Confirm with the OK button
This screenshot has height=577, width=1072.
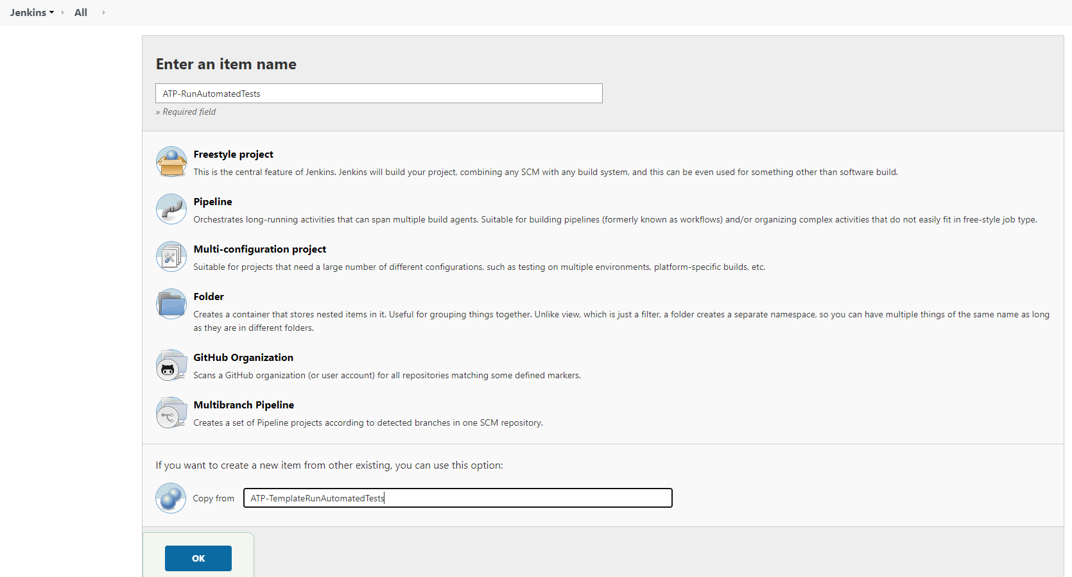point(198,558)
